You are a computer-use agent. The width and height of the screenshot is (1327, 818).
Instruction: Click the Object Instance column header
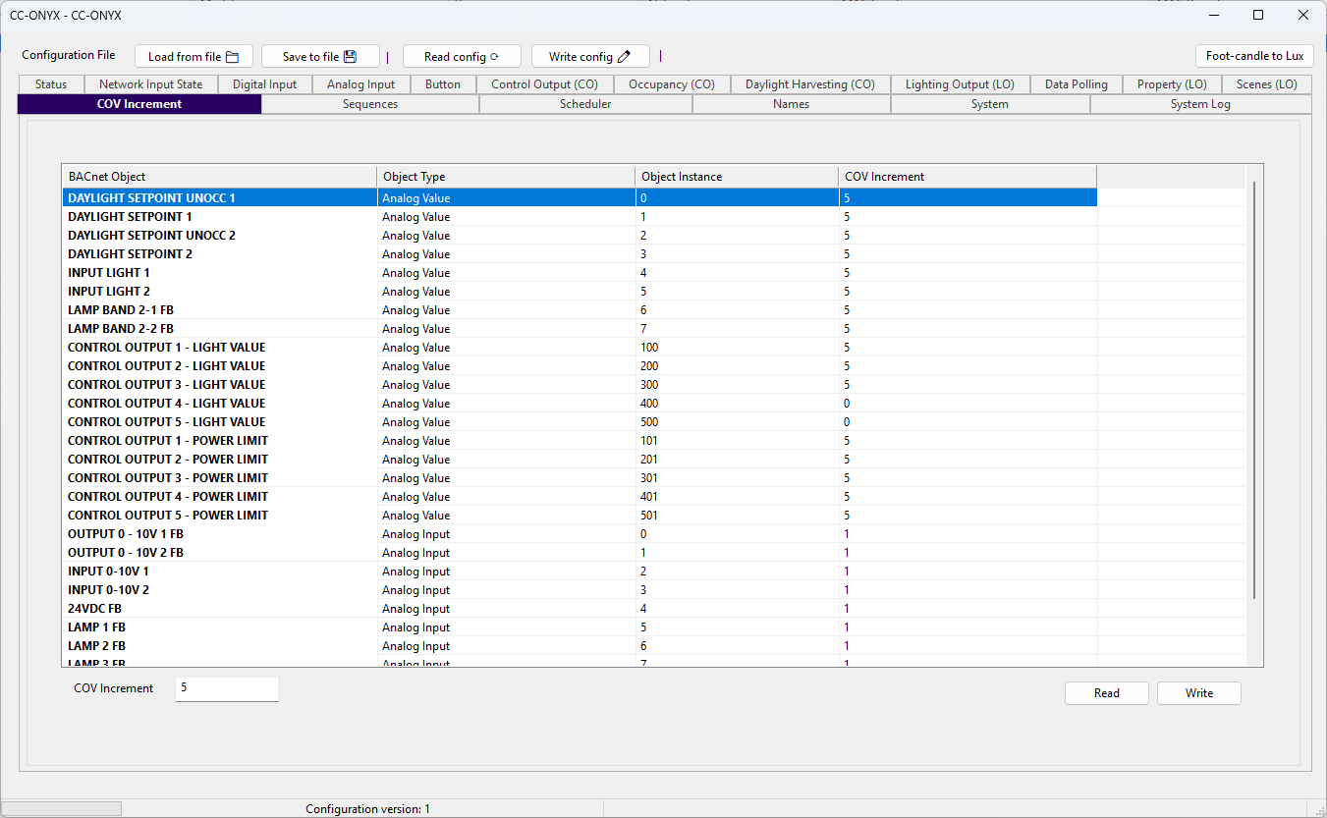[x=737, y=177]
